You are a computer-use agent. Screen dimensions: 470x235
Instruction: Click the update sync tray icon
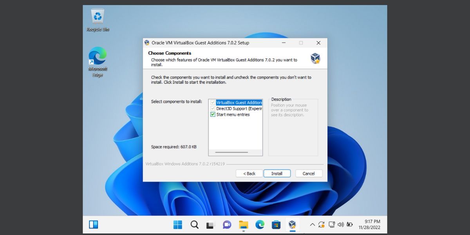click(x=322, y=225)
